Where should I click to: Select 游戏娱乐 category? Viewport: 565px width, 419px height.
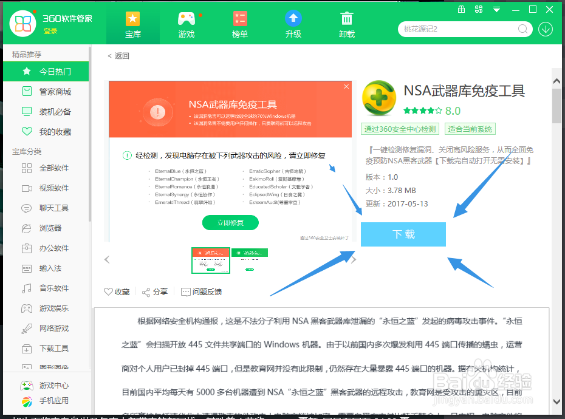coord(46,308)
